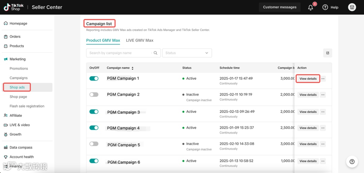Turn off PGM Campaign 3 toggle
This screenshot has height=173, width=364.
94,112
